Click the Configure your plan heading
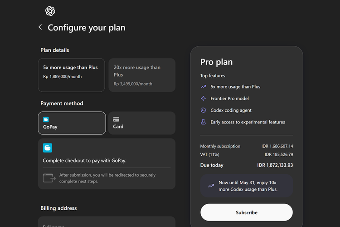 point(87,28)
